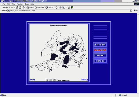This screenshot has height=97, width=139.
Task: Expand the Back button history arrow
Action: [x=9, y=7]
